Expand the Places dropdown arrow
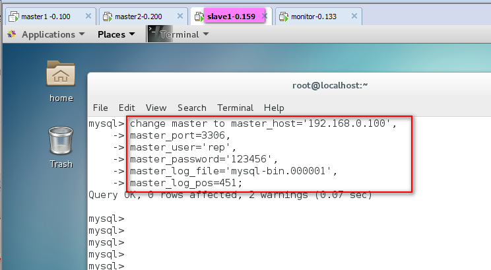 tap(132, 34)
